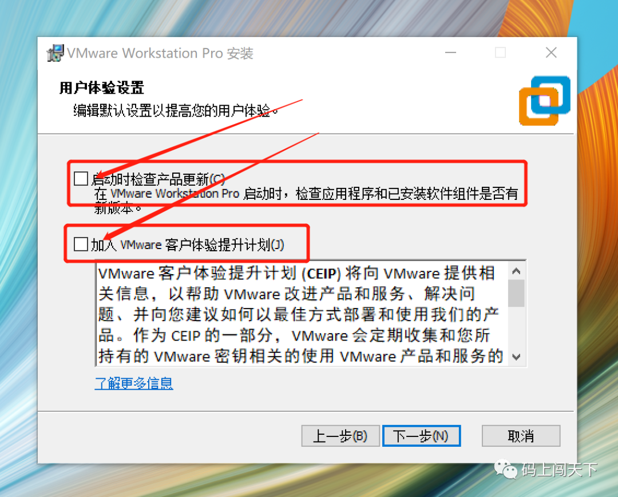
Task: Click the scrollbar track below the thumb
Action: click(516, 328)
